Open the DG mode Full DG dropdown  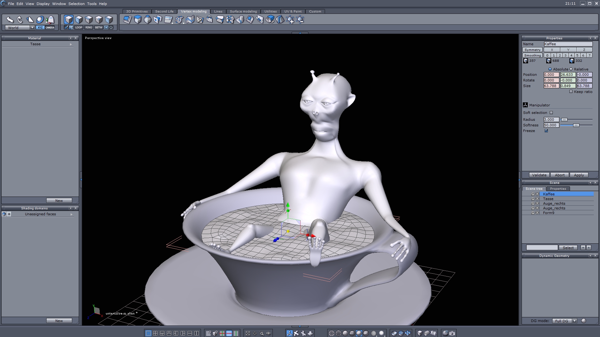[x=574, y=321]
